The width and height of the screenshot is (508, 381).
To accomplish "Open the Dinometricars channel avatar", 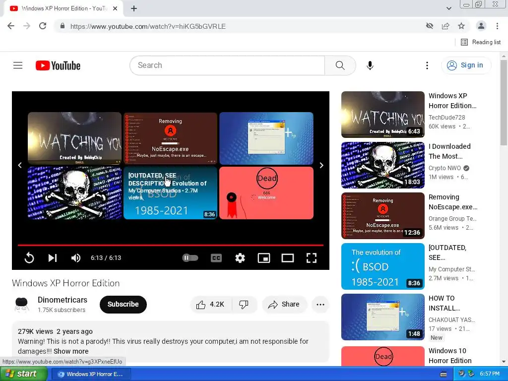I will tap(21, 304).
